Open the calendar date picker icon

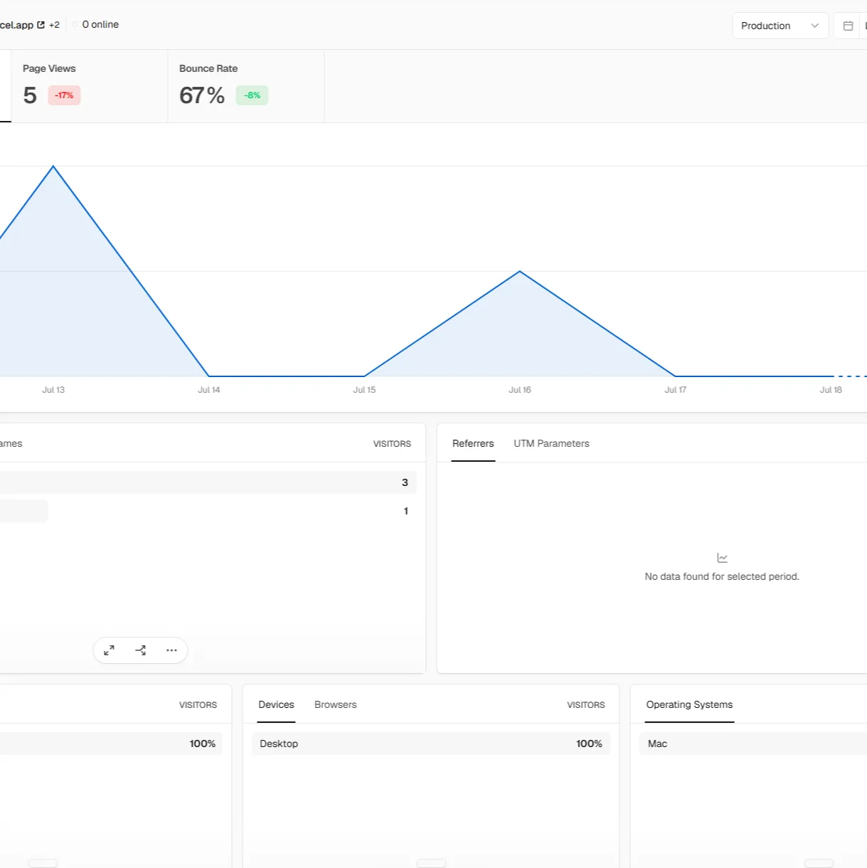(x=848, y=26)
